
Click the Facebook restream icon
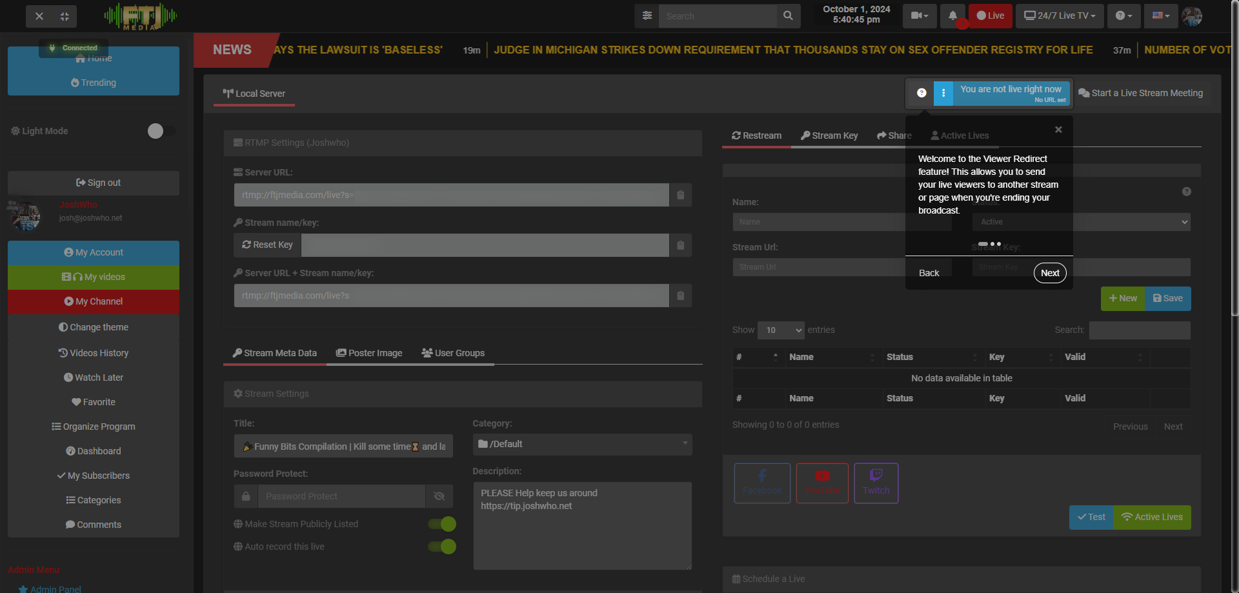tap(762, 483)
